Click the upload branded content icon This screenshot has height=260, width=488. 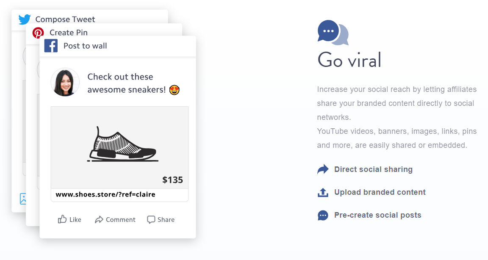tap(323, 193)
